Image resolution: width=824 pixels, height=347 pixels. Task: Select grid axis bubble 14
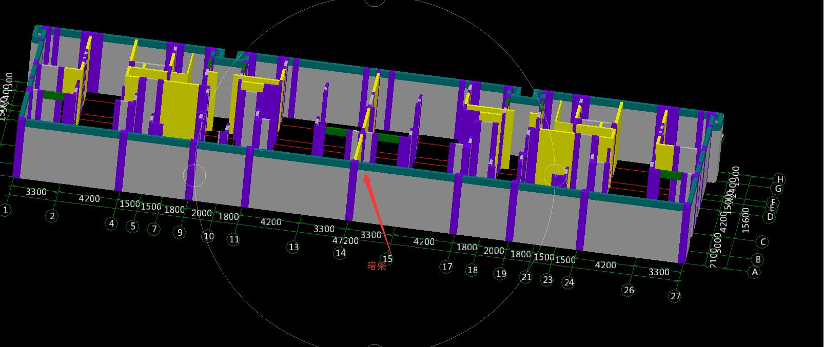coord(340,253)
